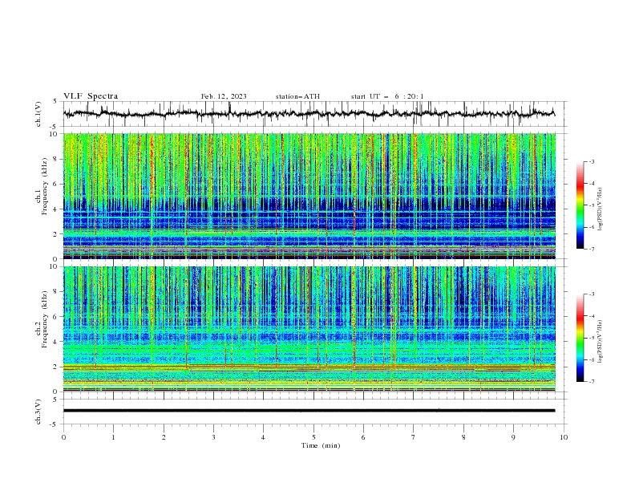Click the '2' minute tick label on time axis

pos(164,437)
